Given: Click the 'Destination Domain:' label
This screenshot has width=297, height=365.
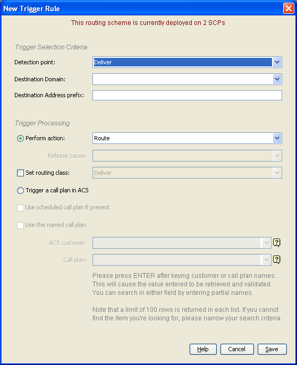Looking at the screenshot, I should (40, 79).
